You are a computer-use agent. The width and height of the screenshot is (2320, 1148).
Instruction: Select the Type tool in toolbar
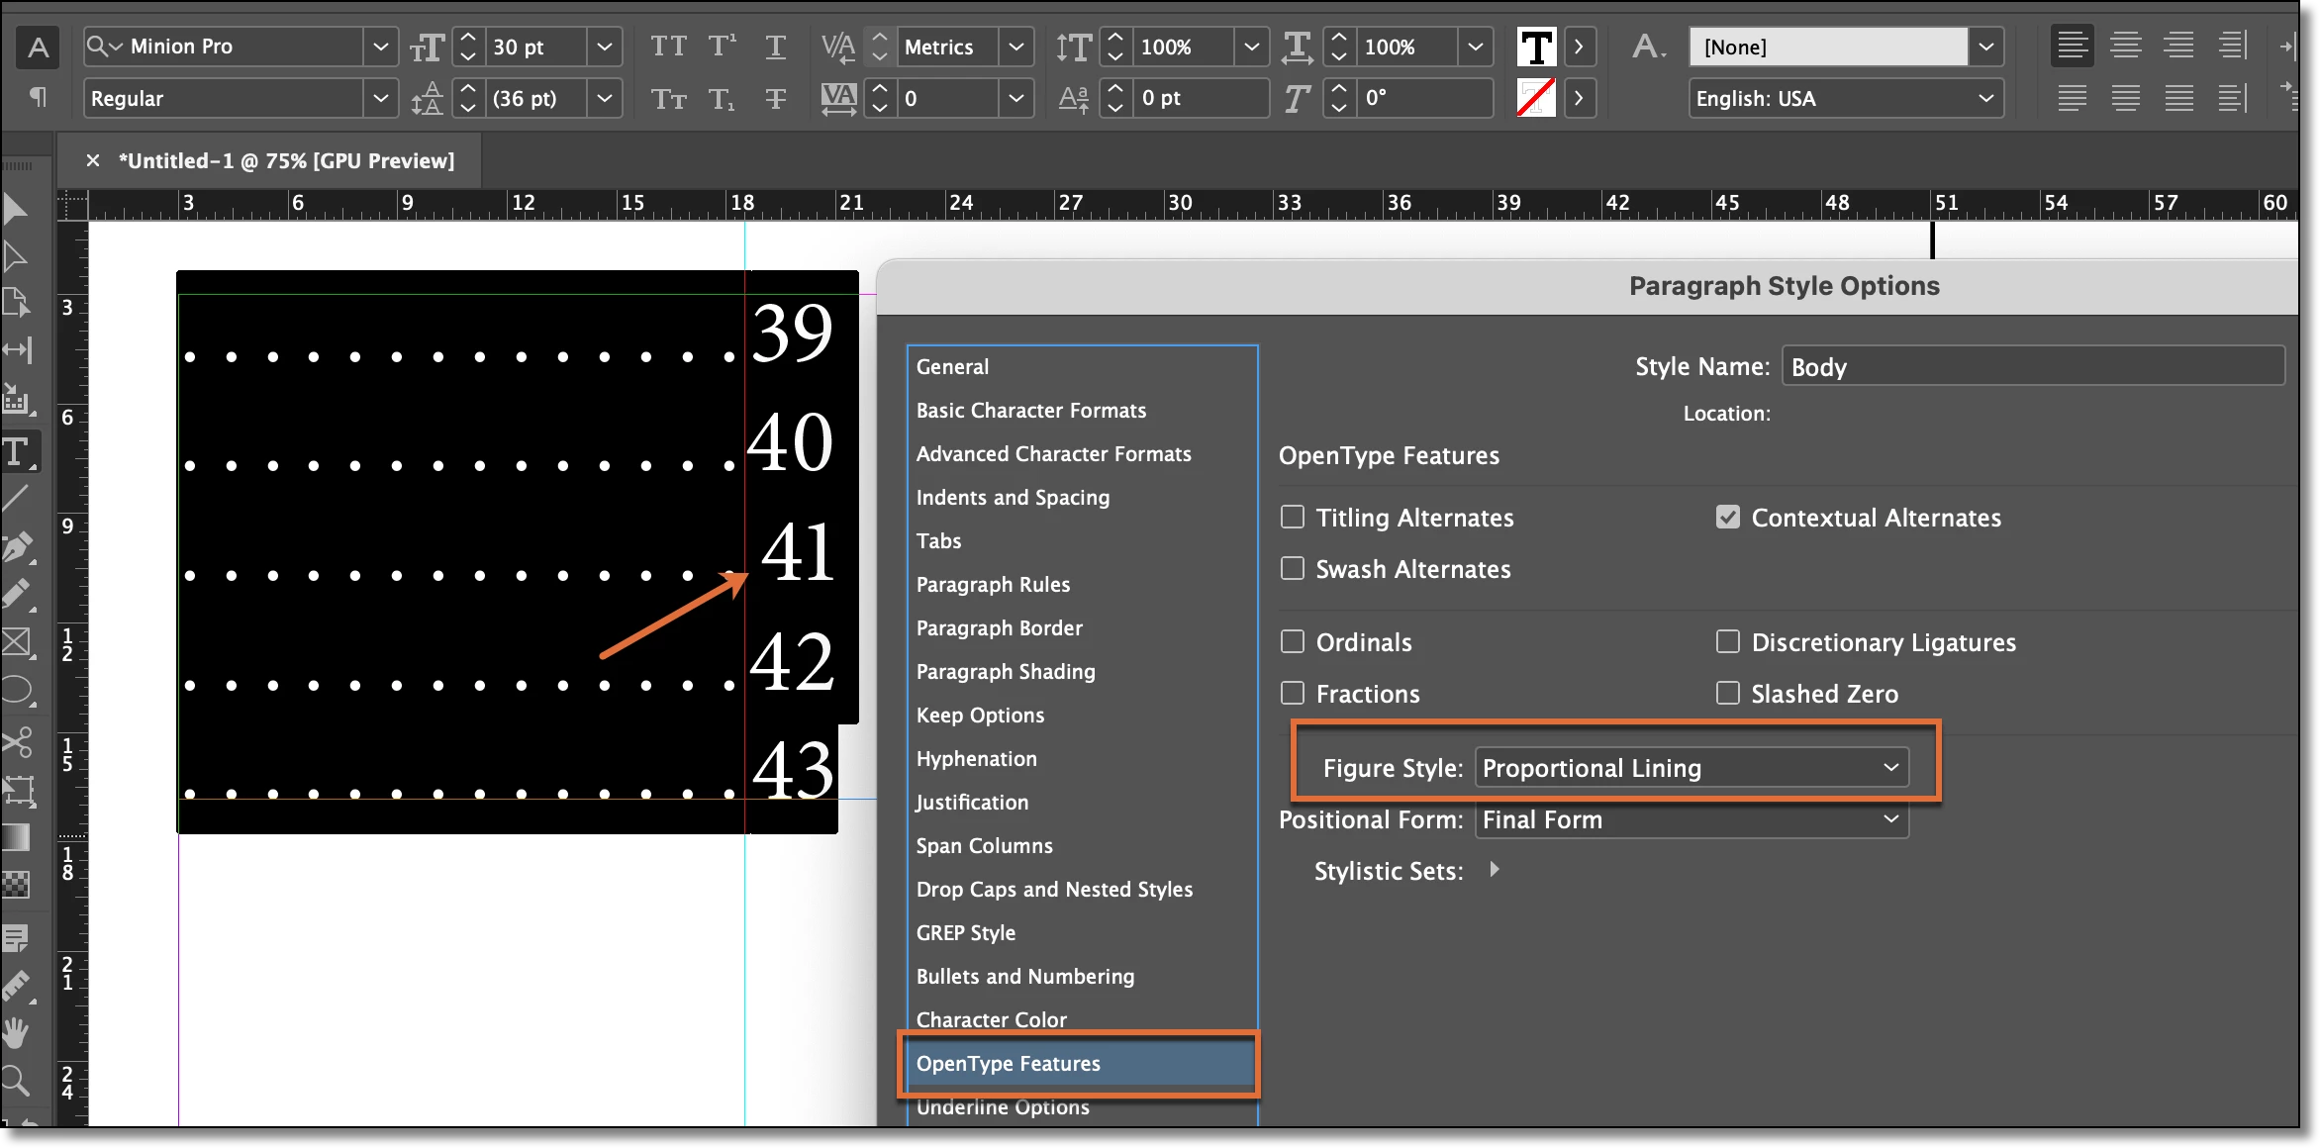(x=17, y=452)
